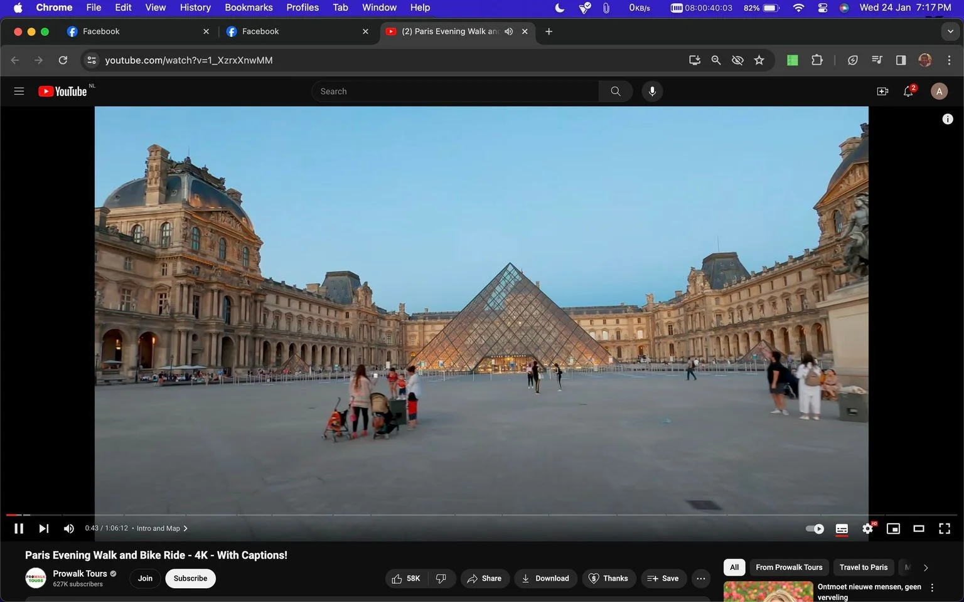
Task: Open YouTube notifications bell
Action: (x=908, y=92)
